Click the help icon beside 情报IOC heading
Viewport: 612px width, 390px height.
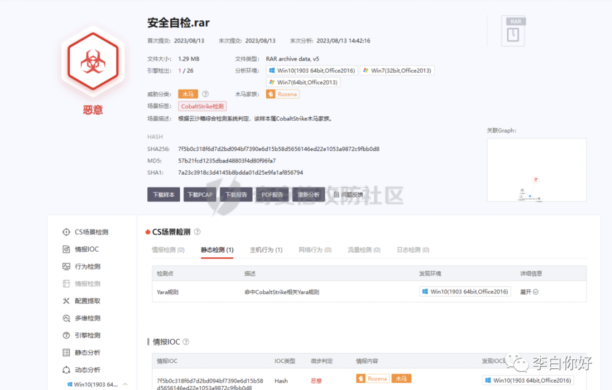pos(186,342)
